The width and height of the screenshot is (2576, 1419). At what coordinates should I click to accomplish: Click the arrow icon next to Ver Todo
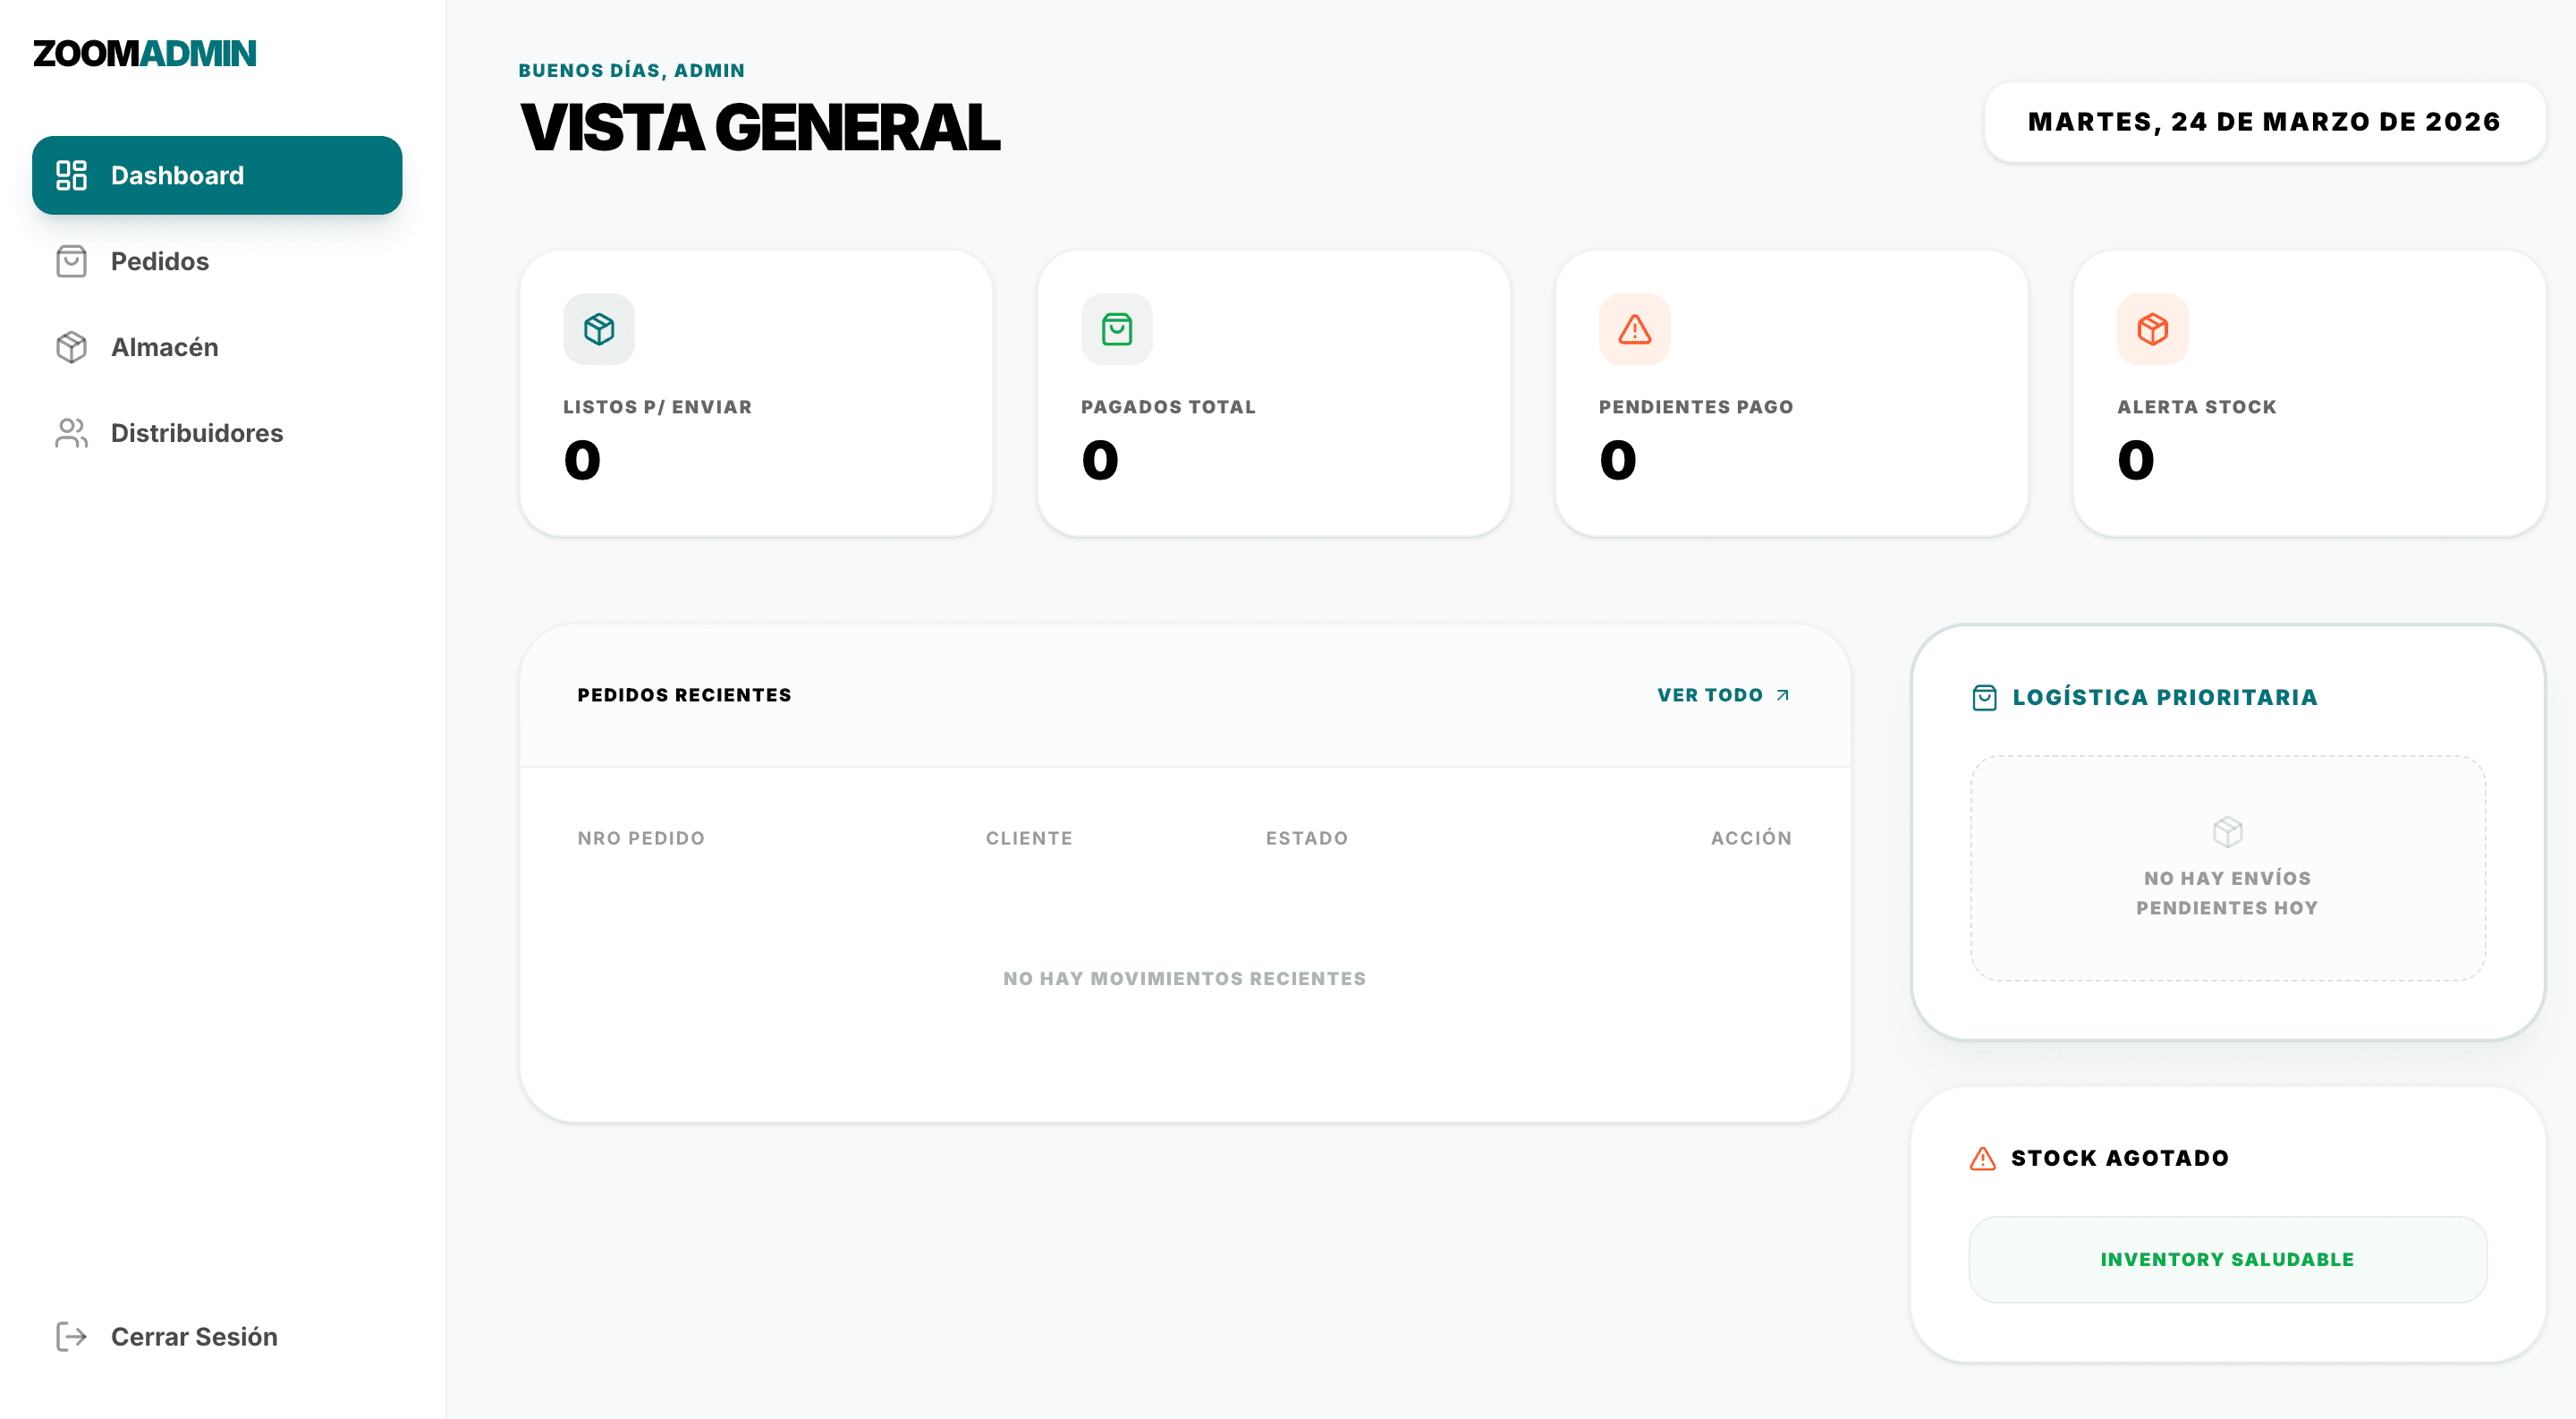click(1782, 694)
